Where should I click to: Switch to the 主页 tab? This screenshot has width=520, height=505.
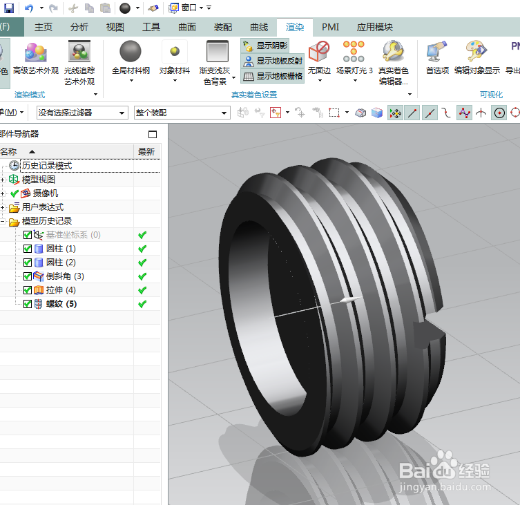tap(44, 27)
